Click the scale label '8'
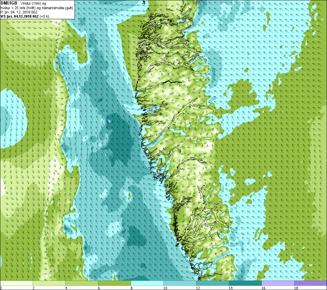Screen dimensions: 327x290 (132, 288)
